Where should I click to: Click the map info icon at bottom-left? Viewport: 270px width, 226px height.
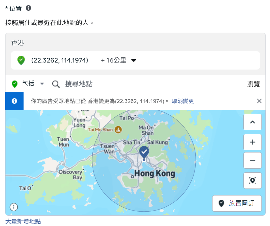click(x=14, y=207)
